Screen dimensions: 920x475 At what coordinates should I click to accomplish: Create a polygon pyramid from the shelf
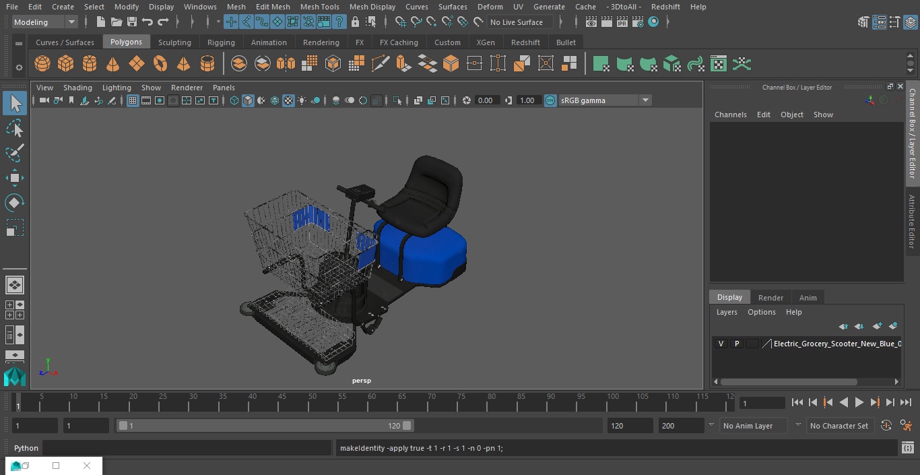[184, 64]
